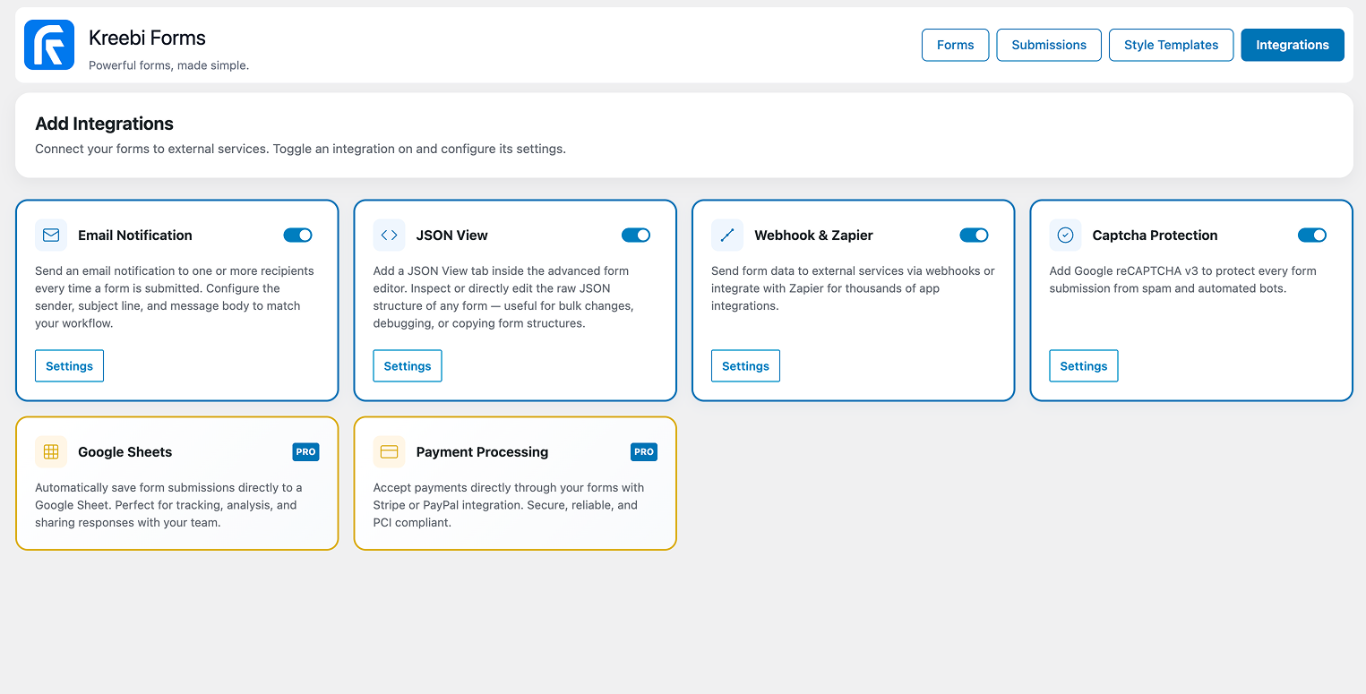Open JSON View settings
This screenshot has width=1366, height=694.
[x=407, y=365]
